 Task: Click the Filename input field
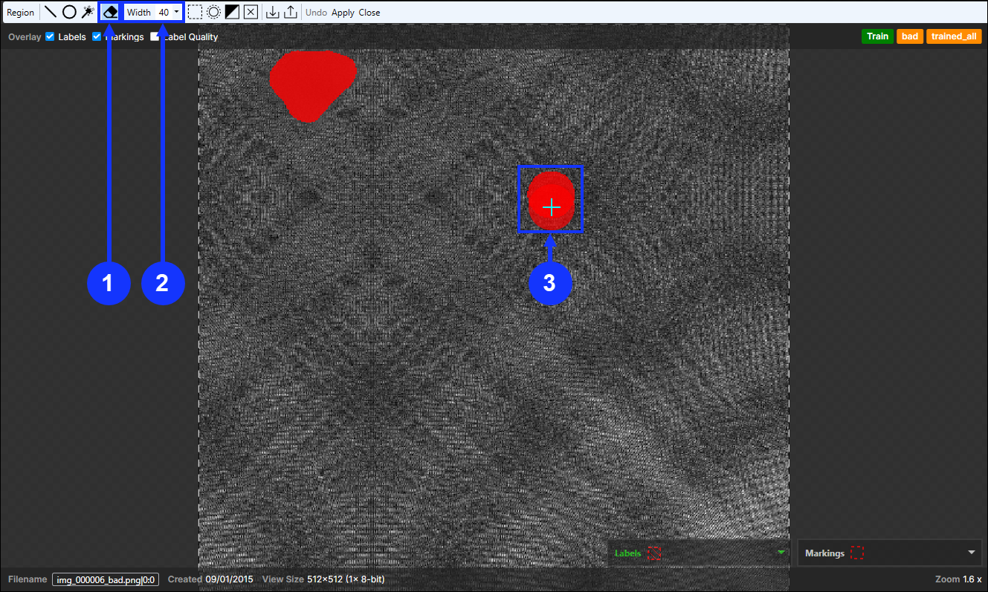tap(105, 579)
